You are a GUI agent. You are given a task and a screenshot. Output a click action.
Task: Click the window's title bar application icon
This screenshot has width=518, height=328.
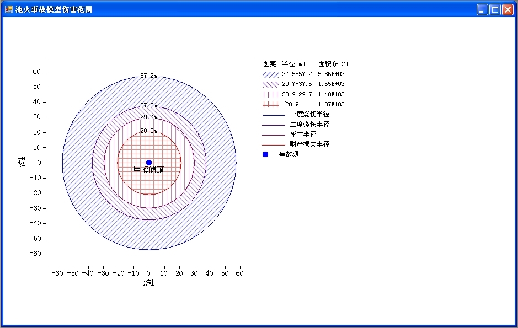click(x=9, y=9)
